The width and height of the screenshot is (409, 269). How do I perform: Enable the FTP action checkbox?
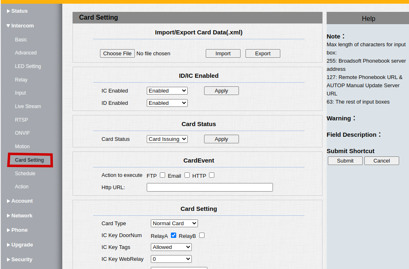coord(163,175)
